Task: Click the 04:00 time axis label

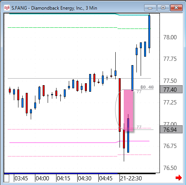Action: click(42, 178)
